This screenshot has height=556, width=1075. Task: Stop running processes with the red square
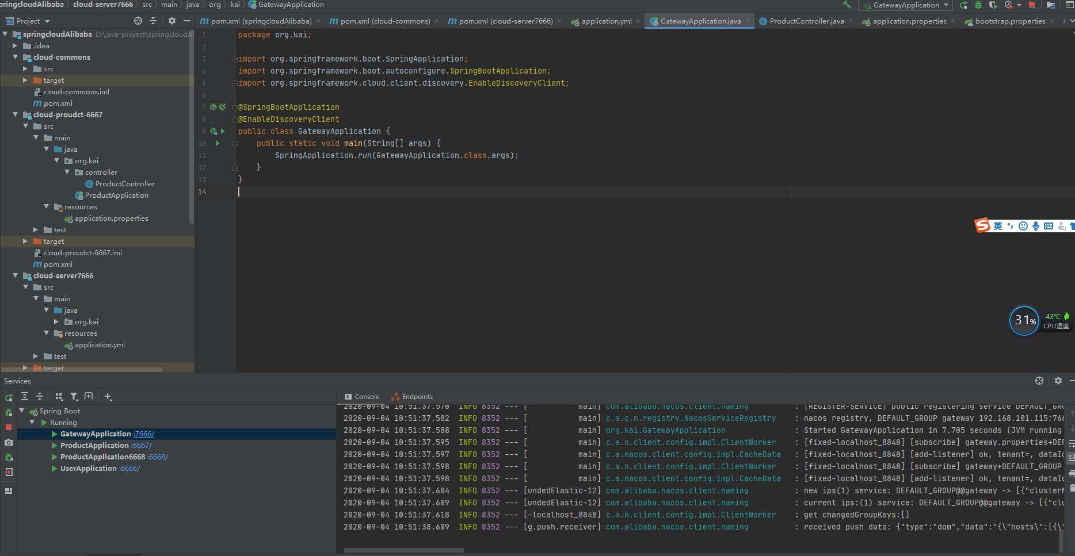click(x=1032, y=5)
